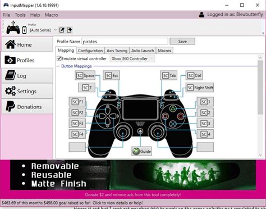
Task: Click the mapping panel scroll down arrow
Action: pos(260,155)
